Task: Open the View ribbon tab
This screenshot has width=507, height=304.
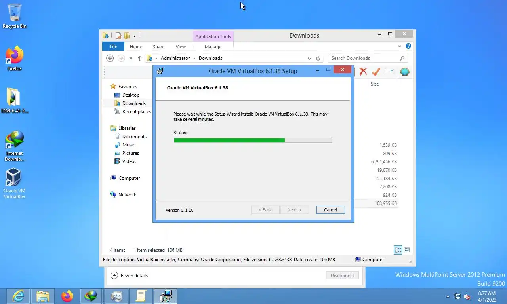Action: click(181, 47)
